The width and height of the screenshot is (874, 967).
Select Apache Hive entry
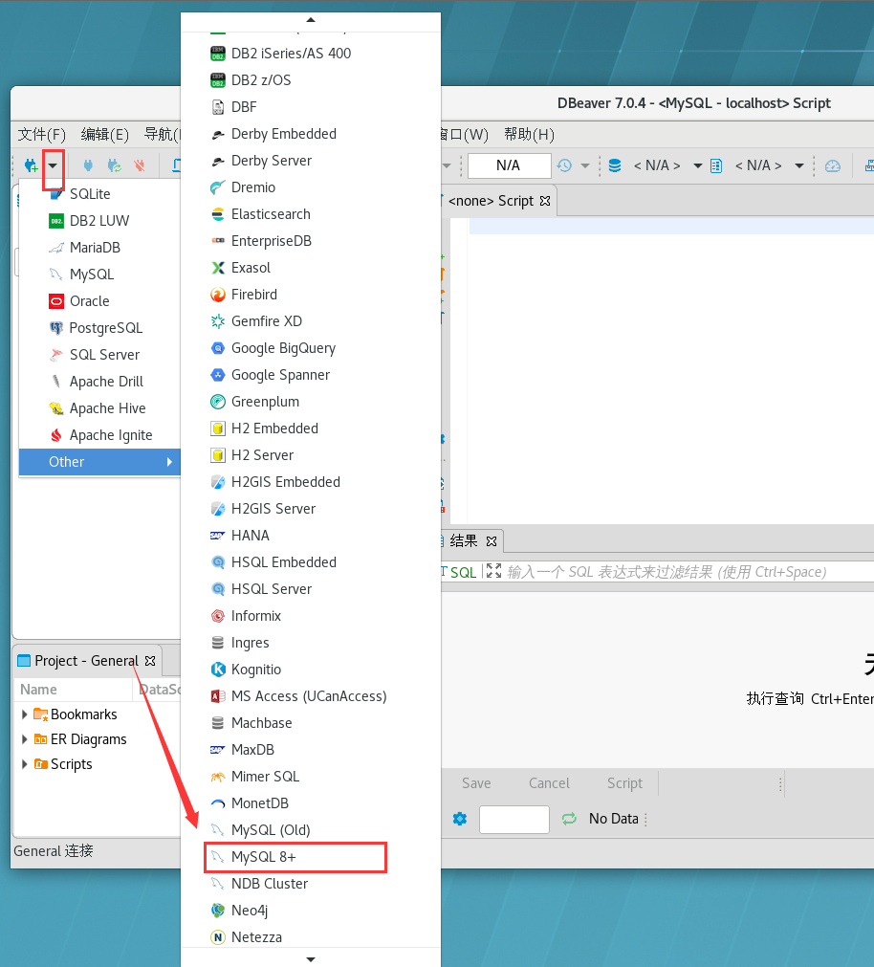pyautogui.click(x=99, y=408)
